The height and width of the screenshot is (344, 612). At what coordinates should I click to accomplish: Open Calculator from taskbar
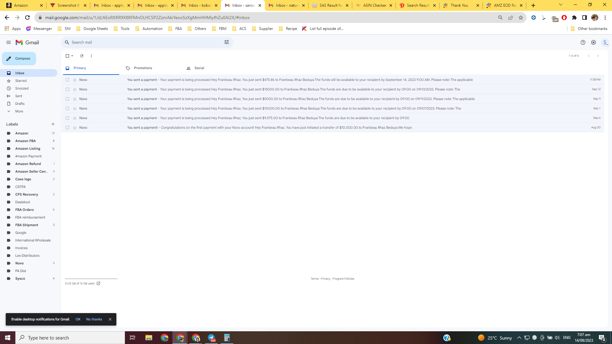click(x=227, y=338)
